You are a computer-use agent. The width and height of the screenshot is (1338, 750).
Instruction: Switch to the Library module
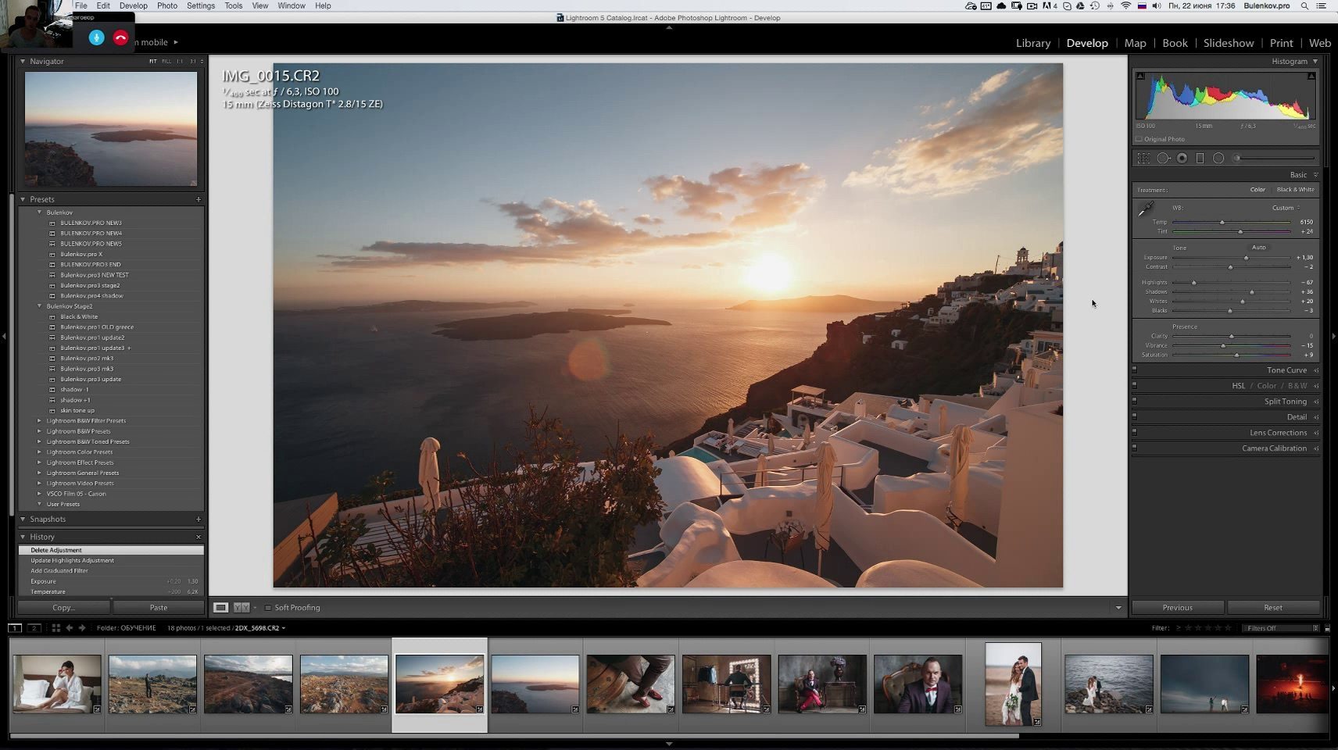pos(1033,43)
